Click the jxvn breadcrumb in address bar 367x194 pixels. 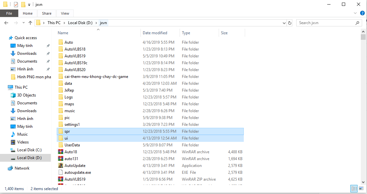103,23
